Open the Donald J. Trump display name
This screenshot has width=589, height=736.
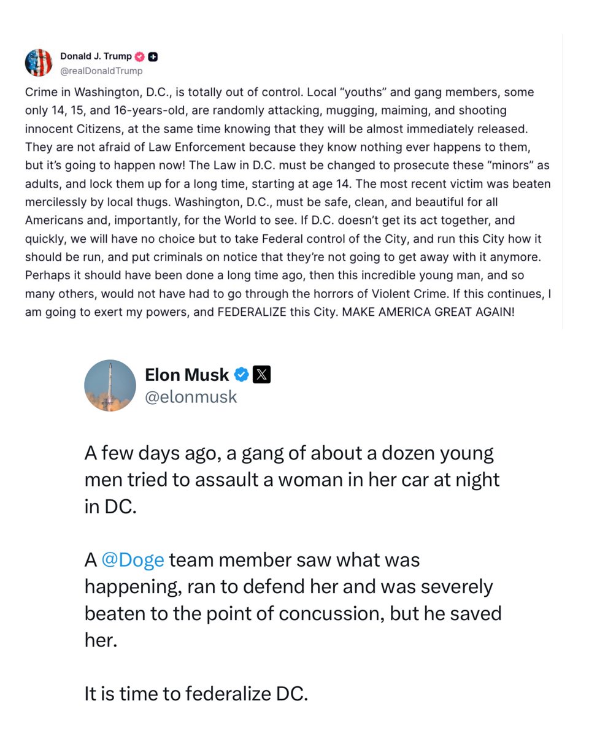(96, 56)
